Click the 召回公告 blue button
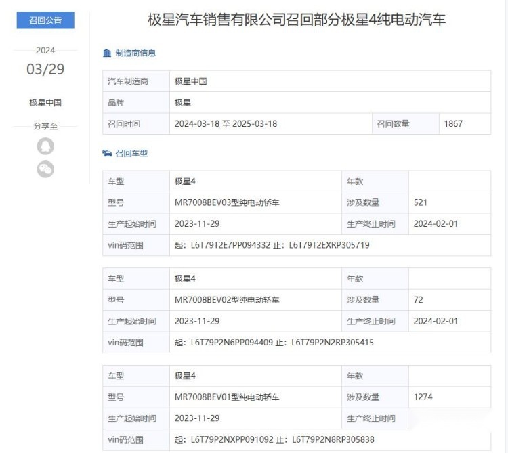 click(x=45, y=20)
